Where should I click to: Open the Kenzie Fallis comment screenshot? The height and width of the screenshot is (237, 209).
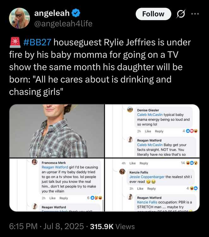point(152,185)
